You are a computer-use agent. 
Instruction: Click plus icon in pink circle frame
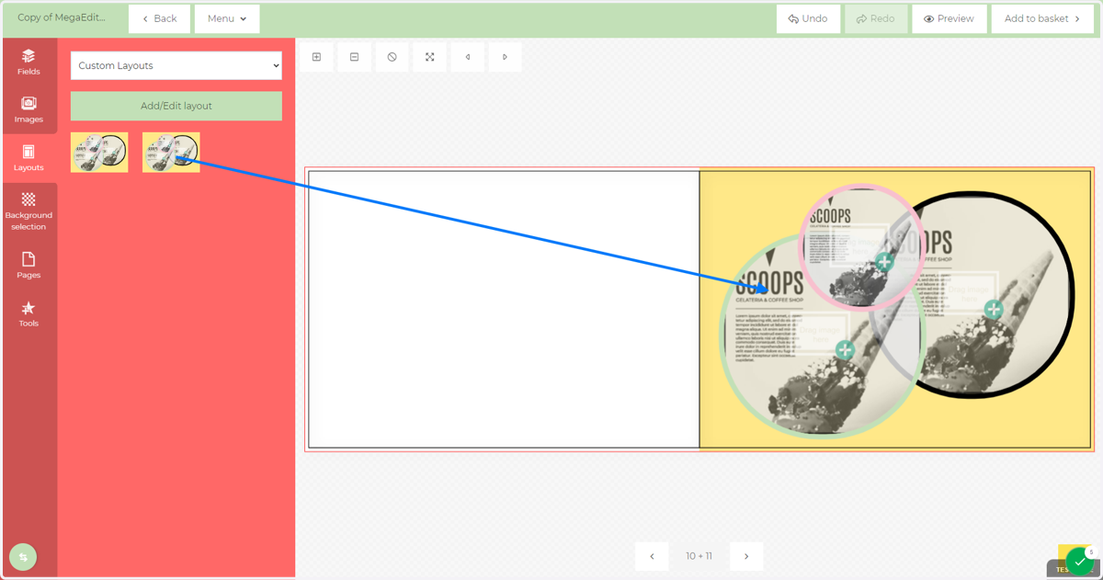click(x=884, y=262)
